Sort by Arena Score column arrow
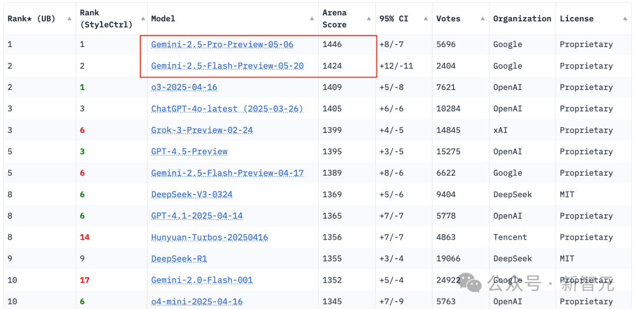Screen dimensions: 635x309 pos(369,19)
